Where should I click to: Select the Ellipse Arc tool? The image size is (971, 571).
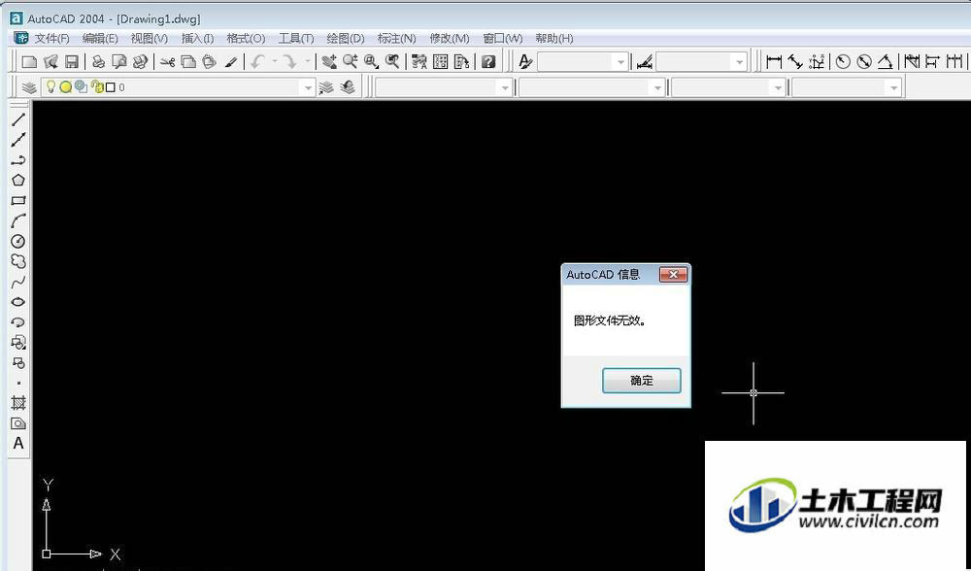[x=17, y=322]
